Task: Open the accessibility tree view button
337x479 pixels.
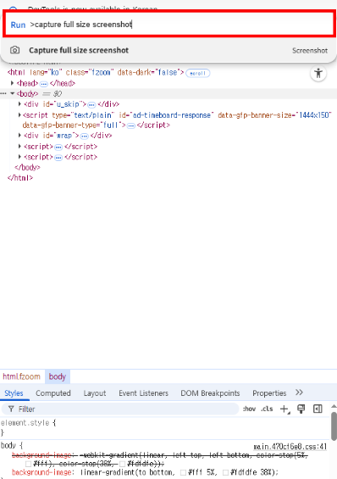Action: click(318, 73)
